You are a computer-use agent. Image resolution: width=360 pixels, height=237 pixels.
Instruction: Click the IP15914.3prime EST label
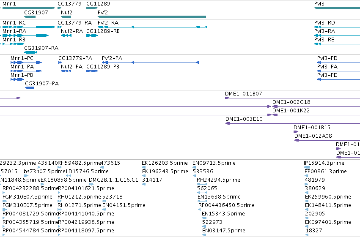(324, 163)
